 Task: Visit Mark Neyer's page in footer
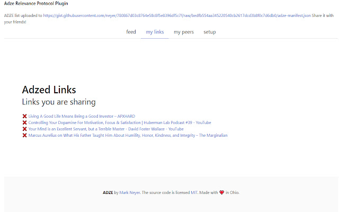click(x=130, y=192)
